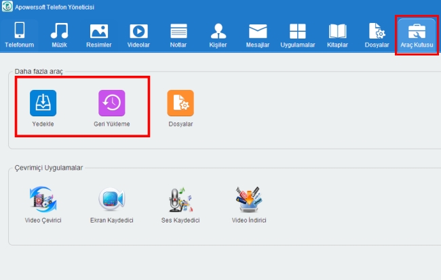Viewport: 441px width, 280px height.
Task: Click the Apowersoft logo icon in title bar
Action: pos(7,6)
